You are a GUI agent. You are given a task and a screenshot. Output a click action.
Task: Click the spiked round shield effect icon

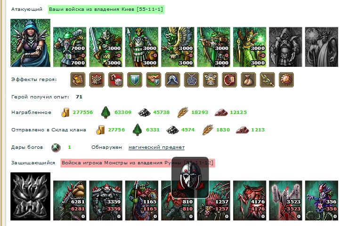click(x=286, y=80)
